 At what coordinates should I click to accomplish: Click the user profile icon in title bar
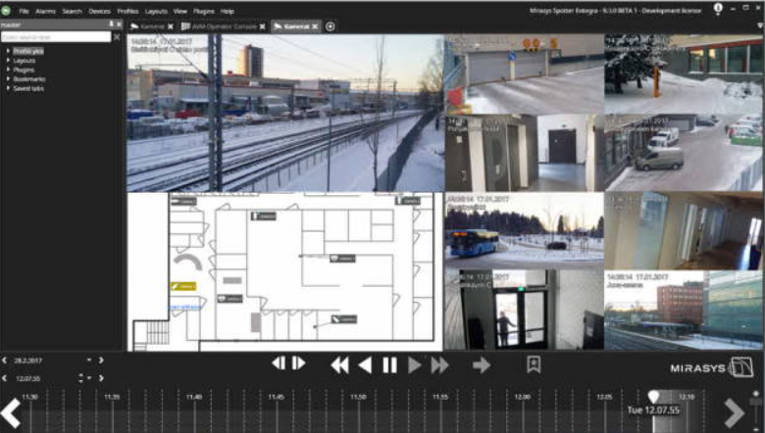click(x=717, y=9)
